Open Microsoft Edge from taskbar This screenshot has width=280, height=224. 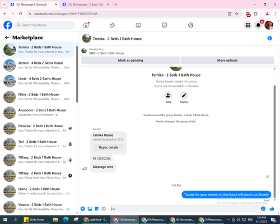66,220
